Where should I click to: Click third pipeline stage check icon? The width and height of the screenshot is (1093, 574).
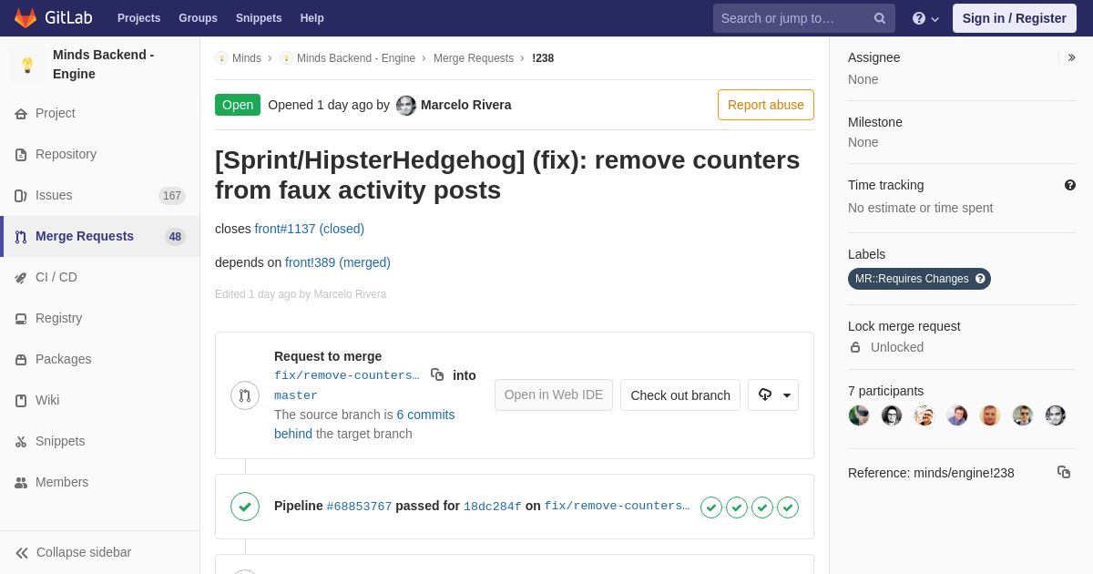pyautogui.click(x=762, y=507)
